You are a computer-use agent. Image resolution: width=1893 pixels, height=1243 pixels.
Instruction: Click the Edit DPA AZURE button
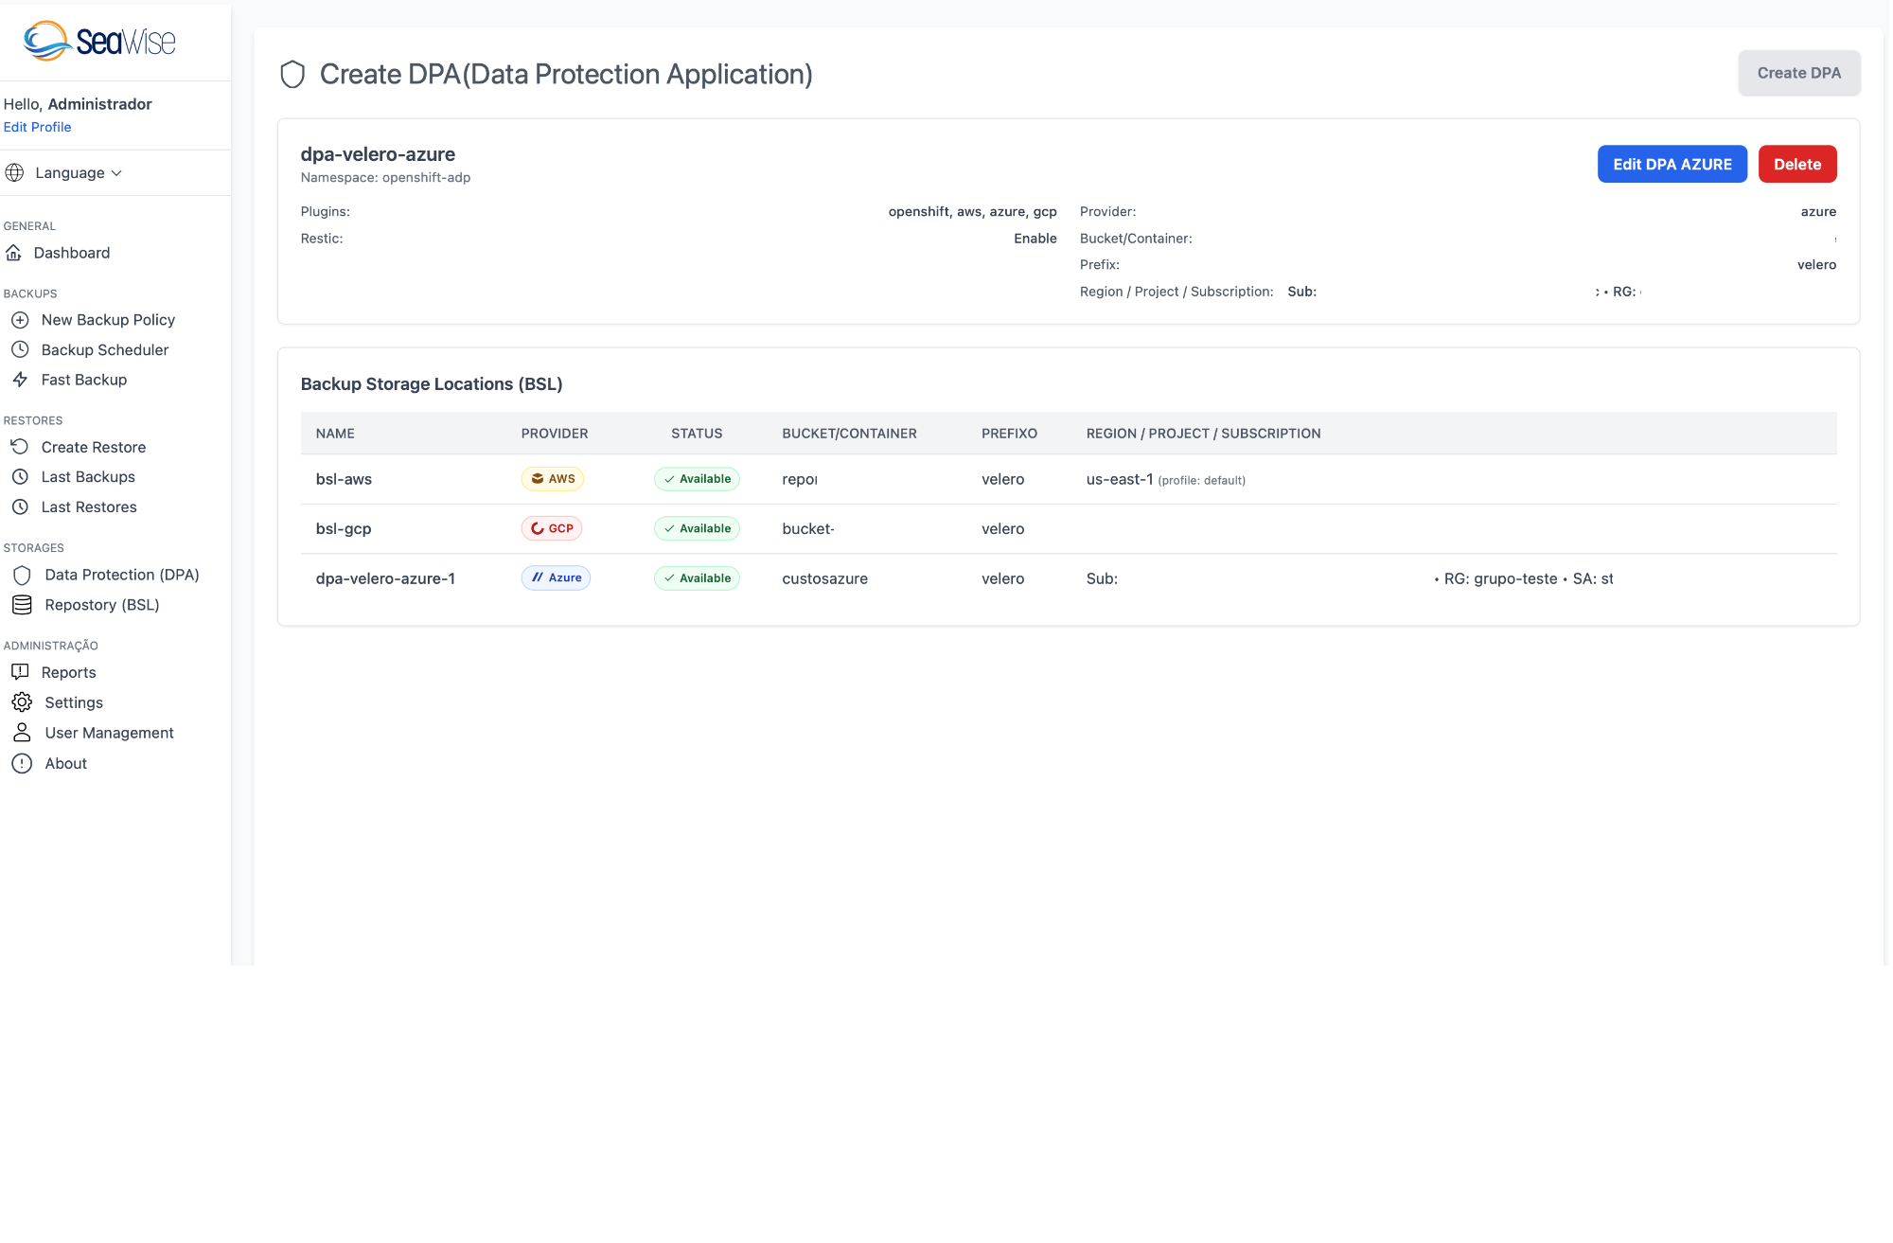click(x=1672, y=164)
